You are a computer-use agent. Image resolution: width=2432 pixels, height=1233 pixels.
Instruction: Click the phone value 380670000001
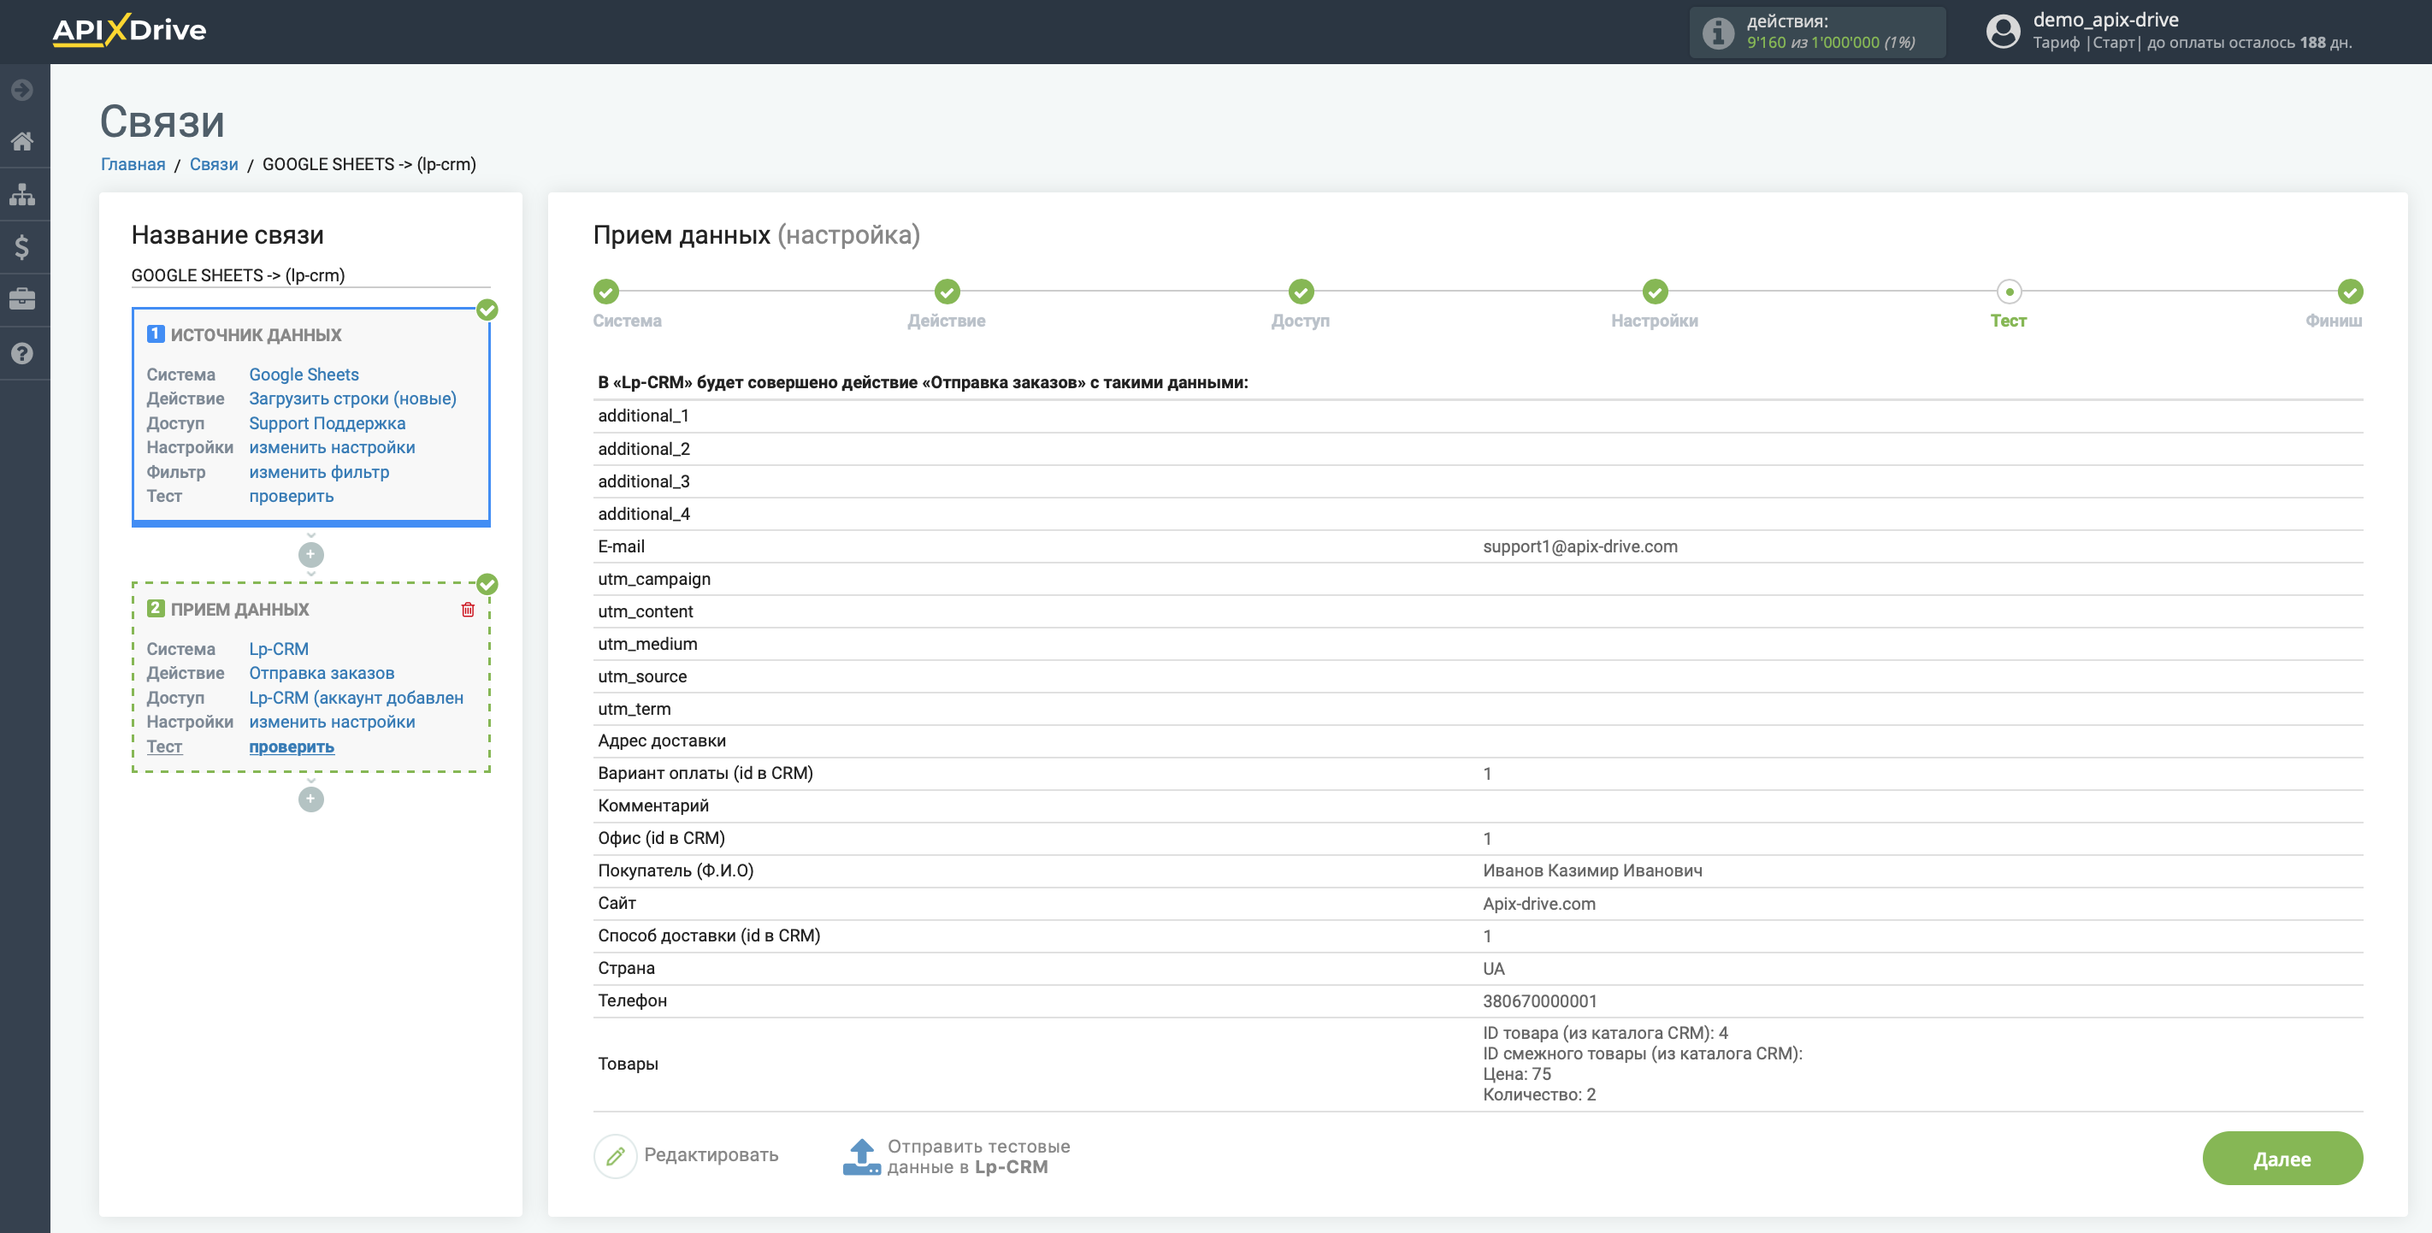point(1539,1000)
